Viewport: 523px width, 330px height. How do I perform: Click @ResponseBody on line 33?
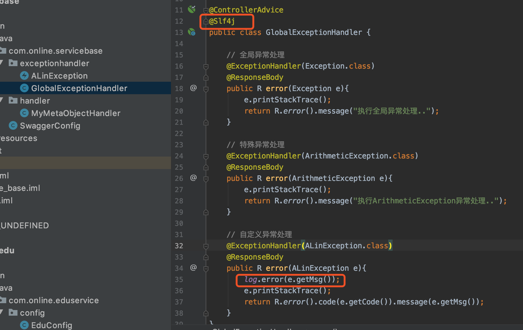[255, 257]
